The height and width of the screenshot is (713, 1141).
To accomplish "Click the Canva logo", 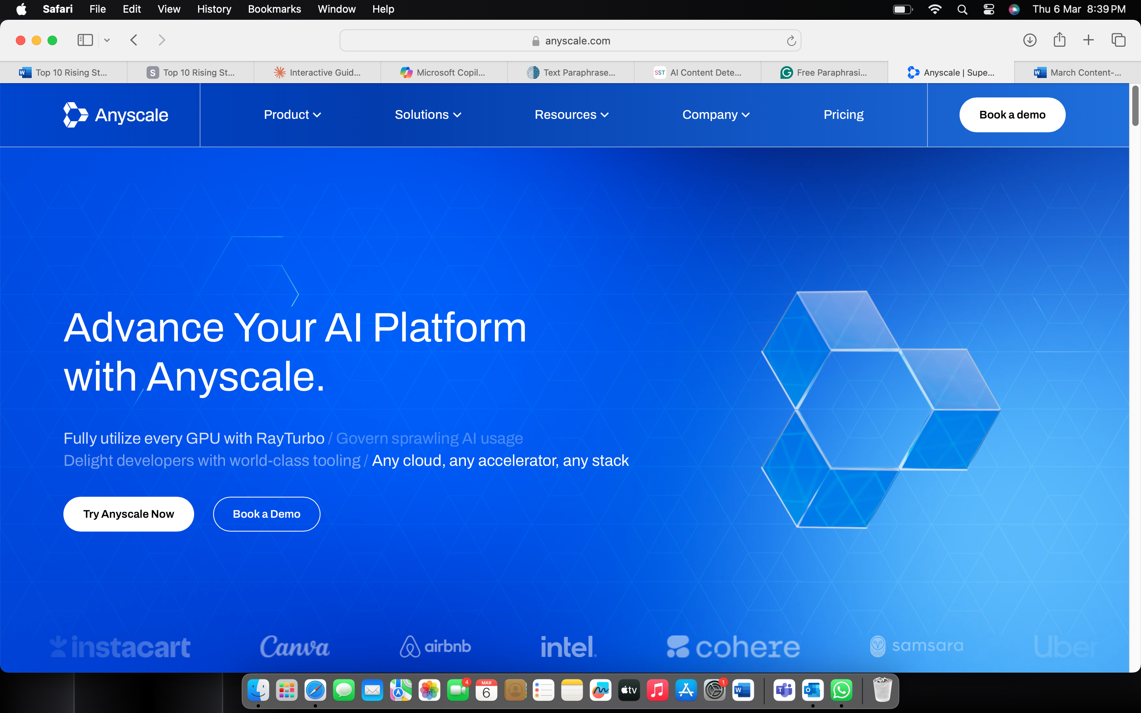I will coord(295,646).
